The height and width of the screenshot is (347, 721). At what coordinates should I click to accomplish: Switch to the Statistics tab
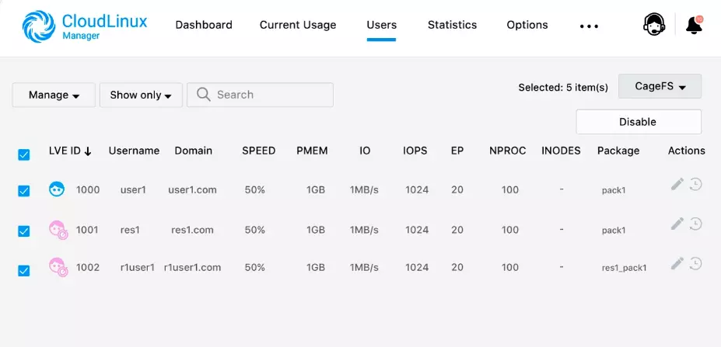(x=452, y=25)
